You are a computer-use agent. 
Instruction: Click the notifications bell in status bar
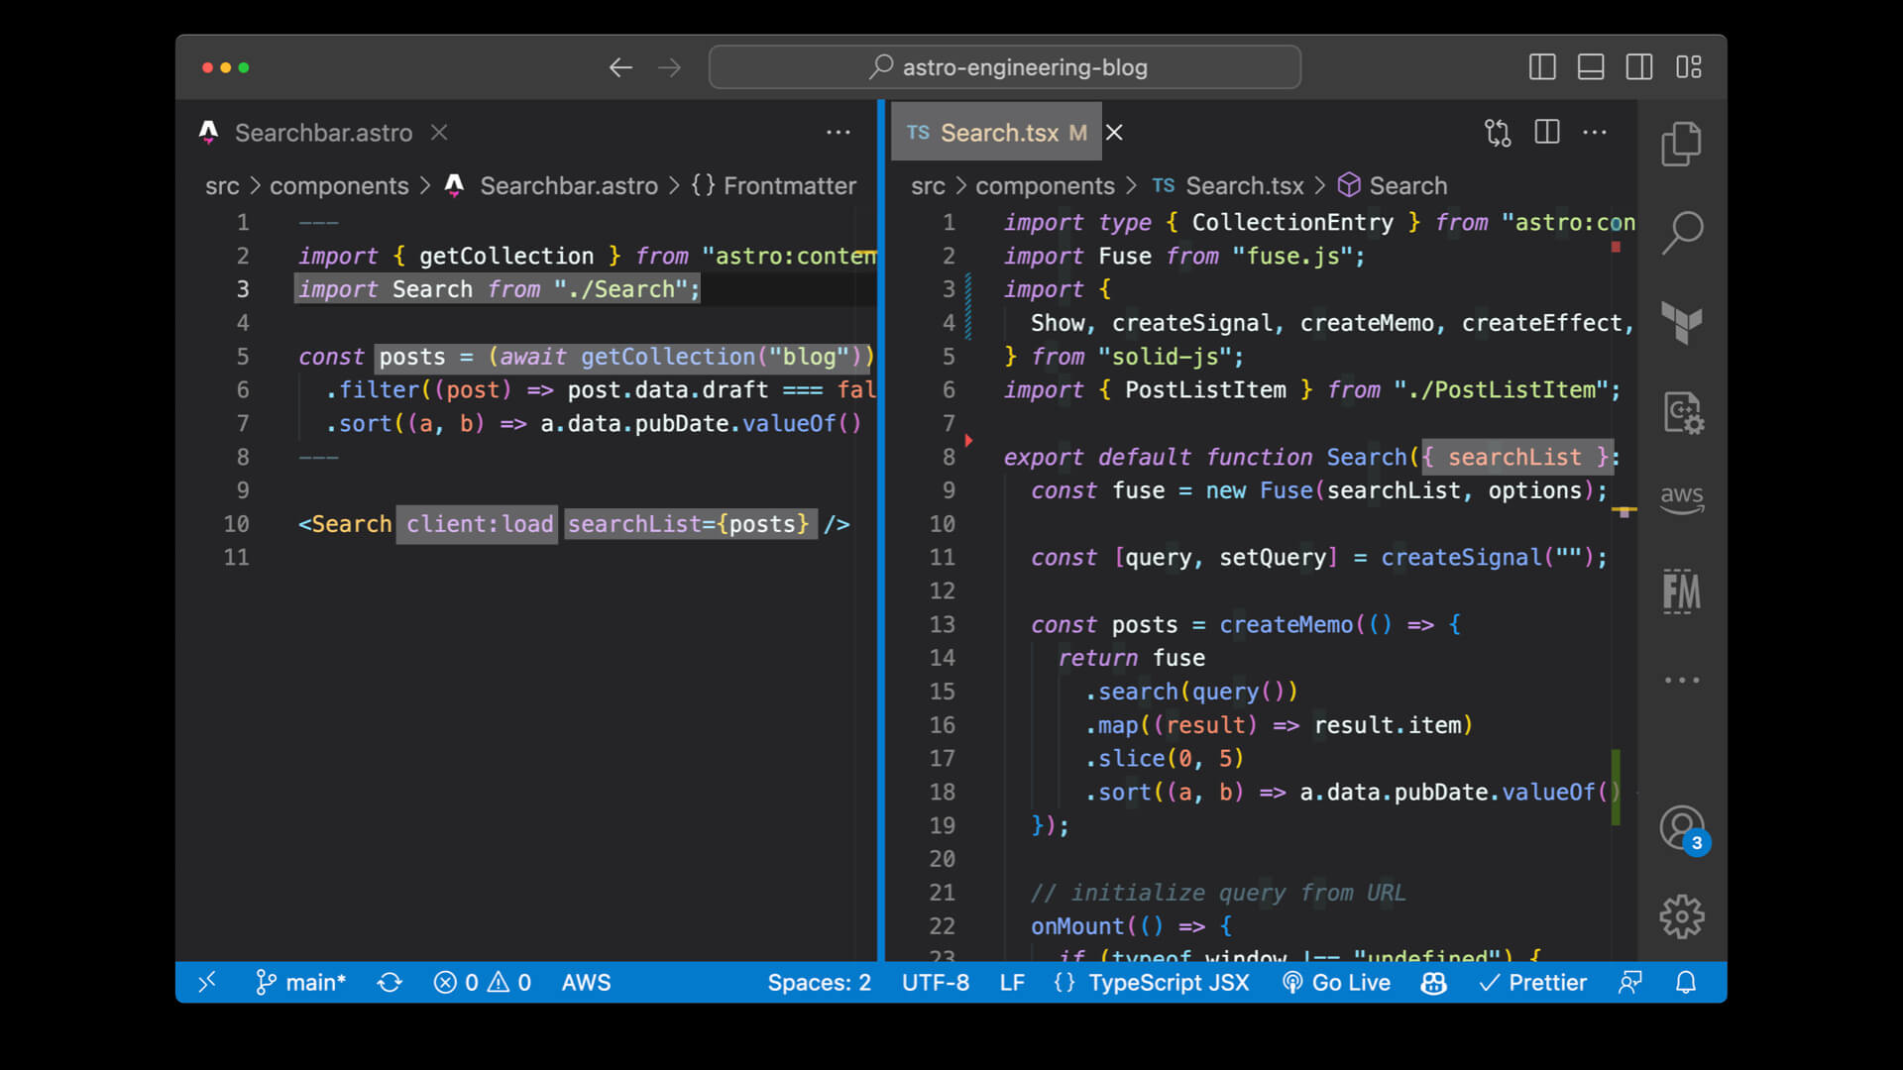[1685, 982]
